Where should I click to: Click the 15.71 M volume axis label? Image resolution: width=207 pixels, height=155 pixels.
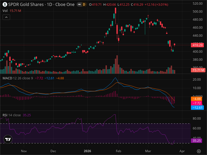(198, 70)
